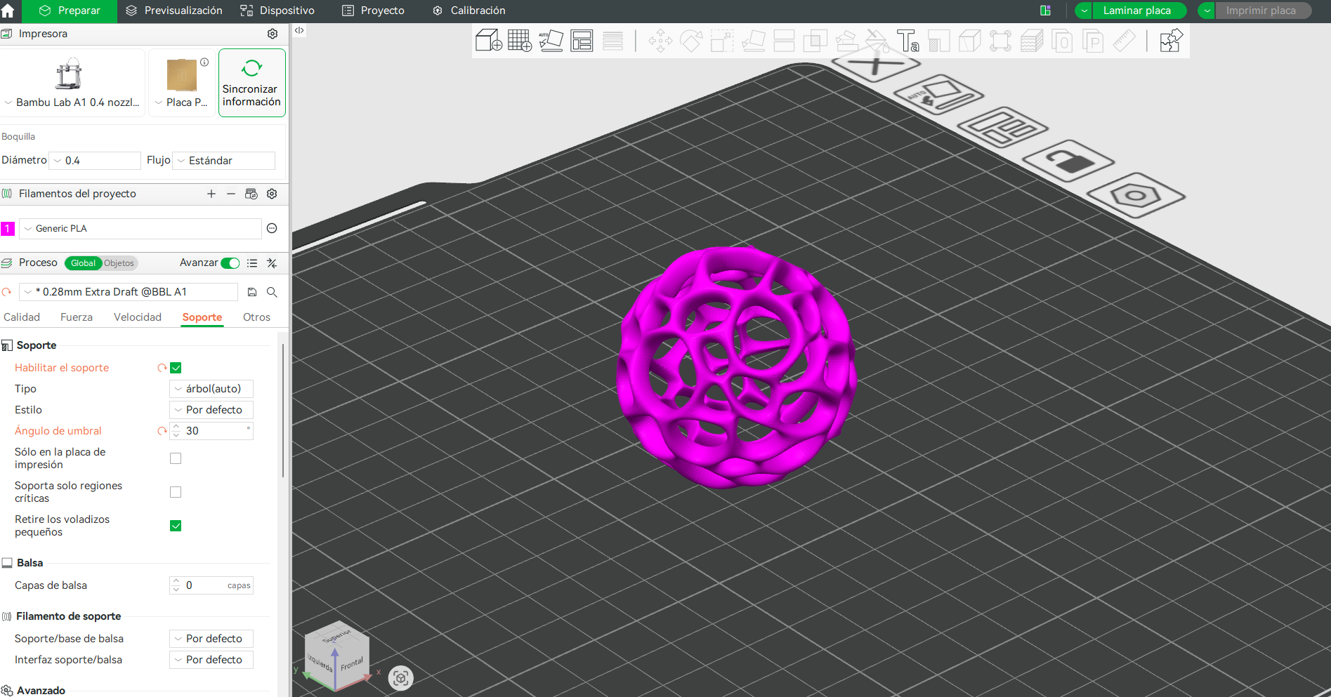Click the arrange all objects toolbar icon
The height and width of the screenshot is (697, 1331).
click(582, 41)
